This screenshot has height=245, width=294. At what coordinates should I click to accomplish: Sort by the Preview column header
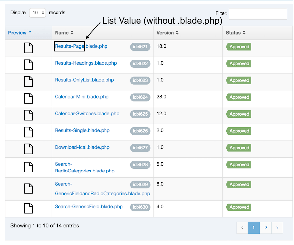coord(20,33)
